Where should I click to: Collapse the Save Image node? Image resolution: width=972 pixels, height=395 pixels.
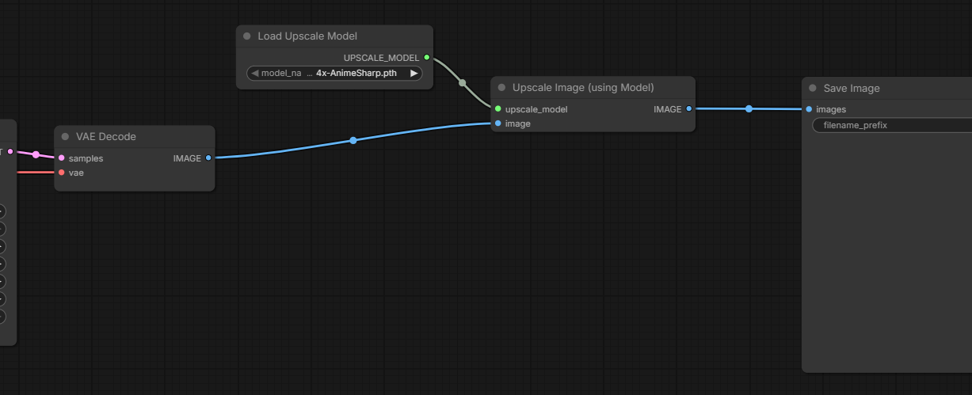pyautogui.click(x=813, y=89)
